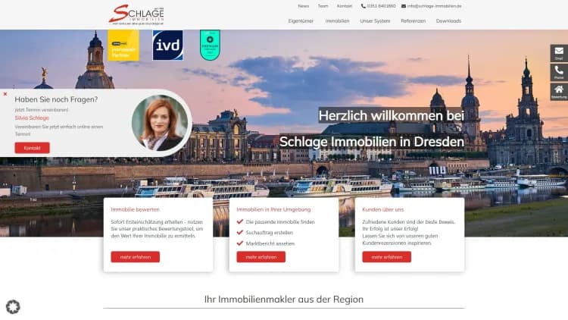Click the 'Herzlich willkommen bei' headline
568x320 pixels.
[x=392, y=115]
